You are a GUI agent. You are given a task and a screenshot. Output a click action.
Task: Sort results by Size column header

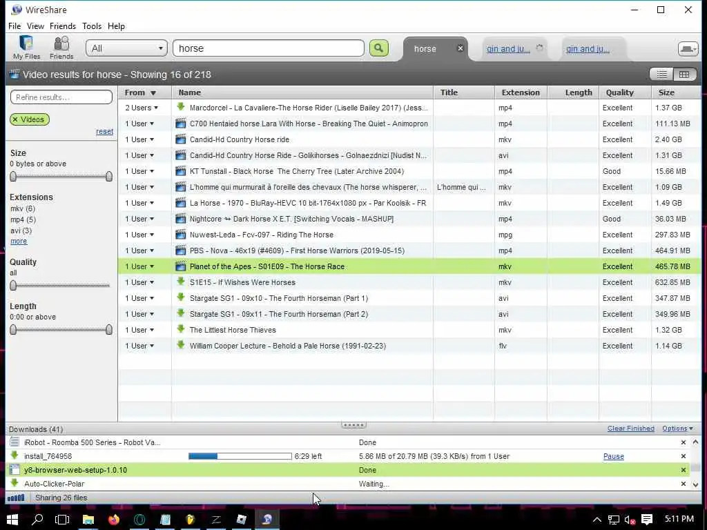(x=676, y=92)
